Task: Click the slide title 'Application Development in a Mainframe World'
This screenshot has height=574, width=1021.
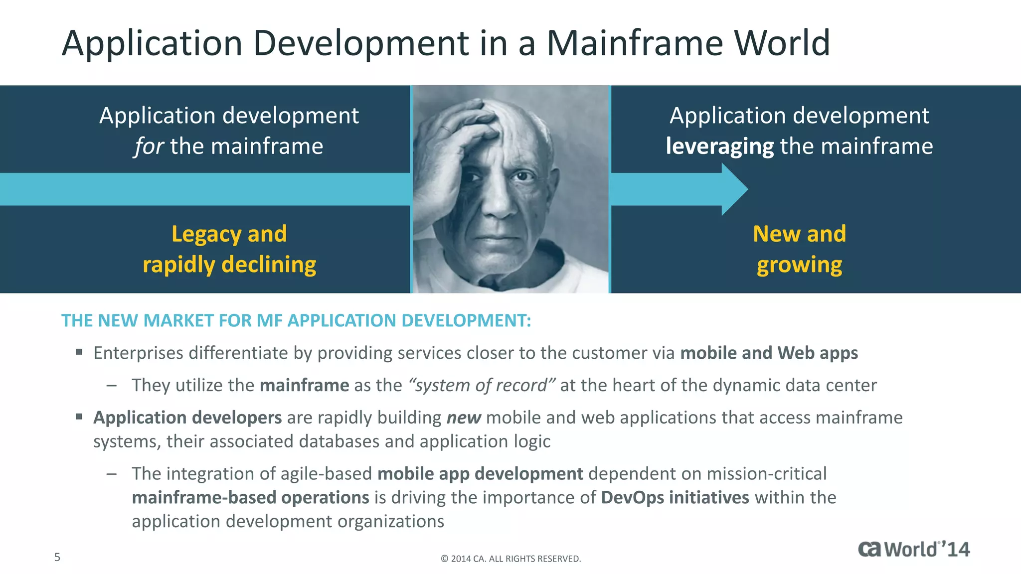Action: coord(446,43)
